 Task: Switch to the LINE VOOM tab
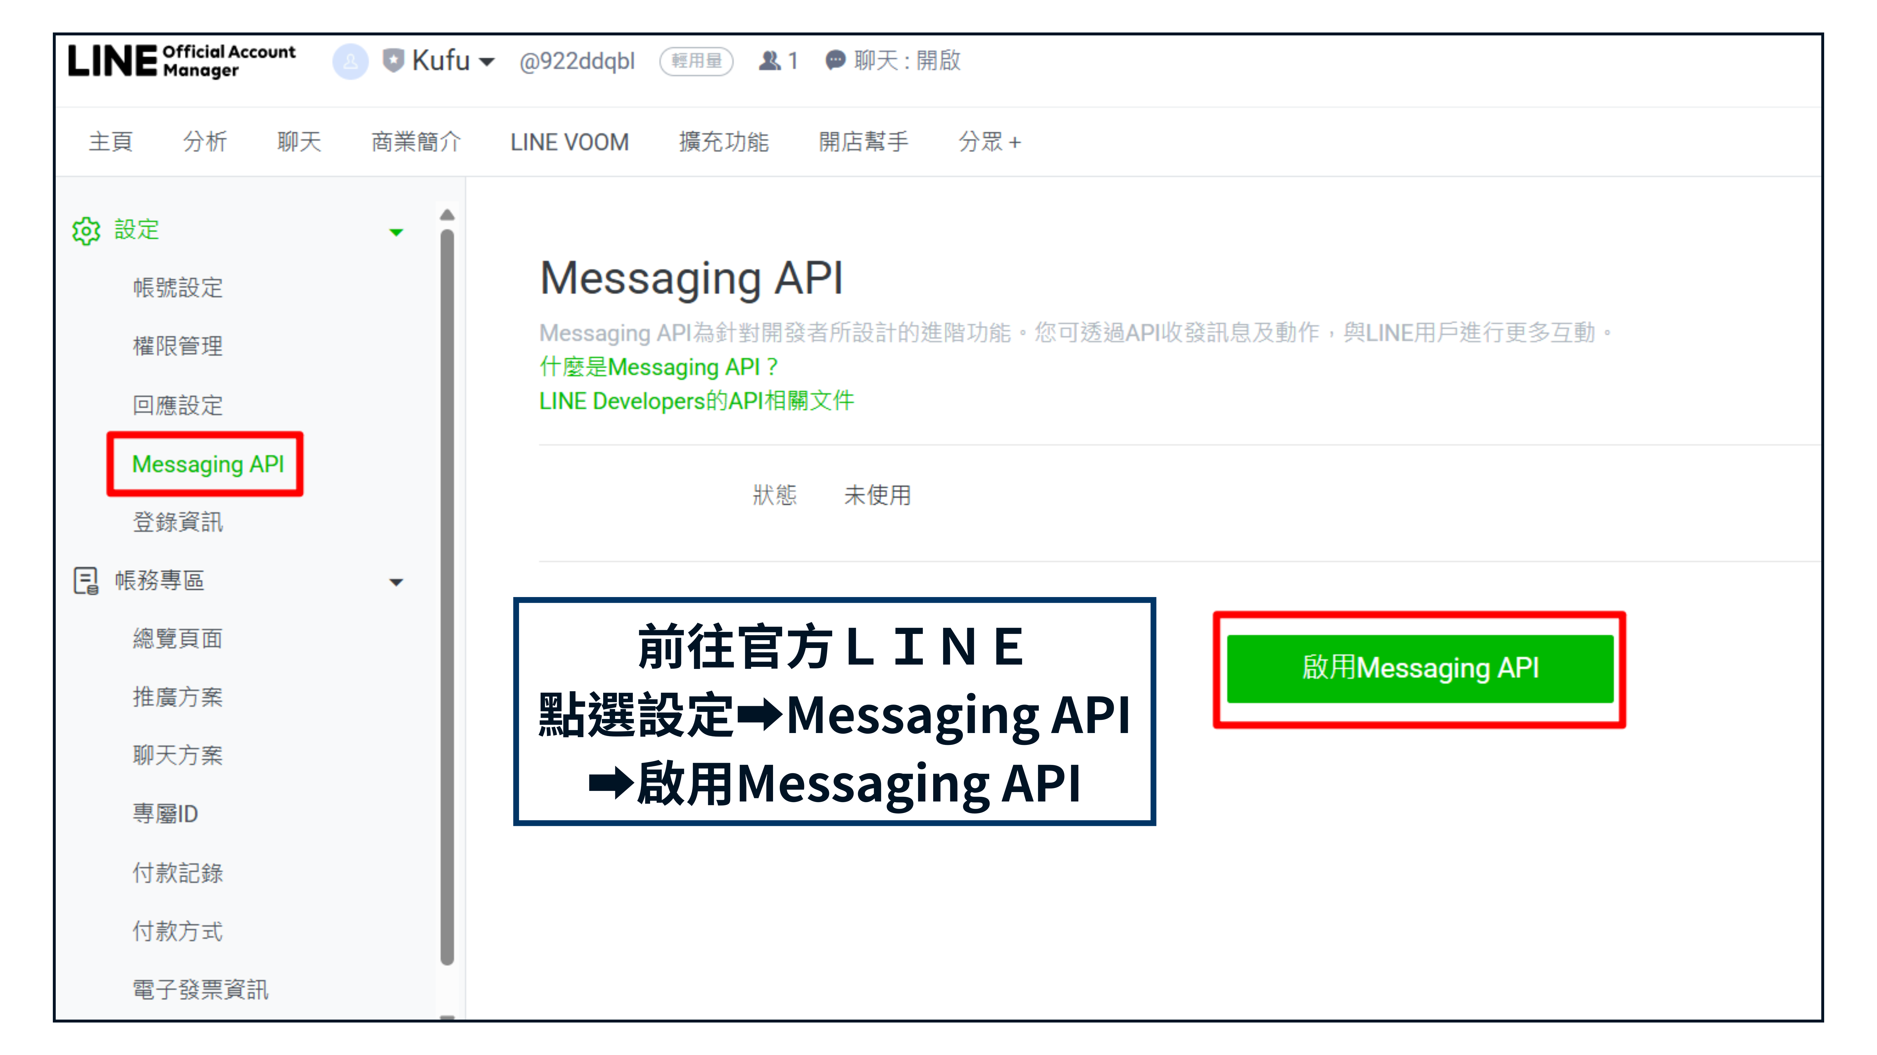569,142
